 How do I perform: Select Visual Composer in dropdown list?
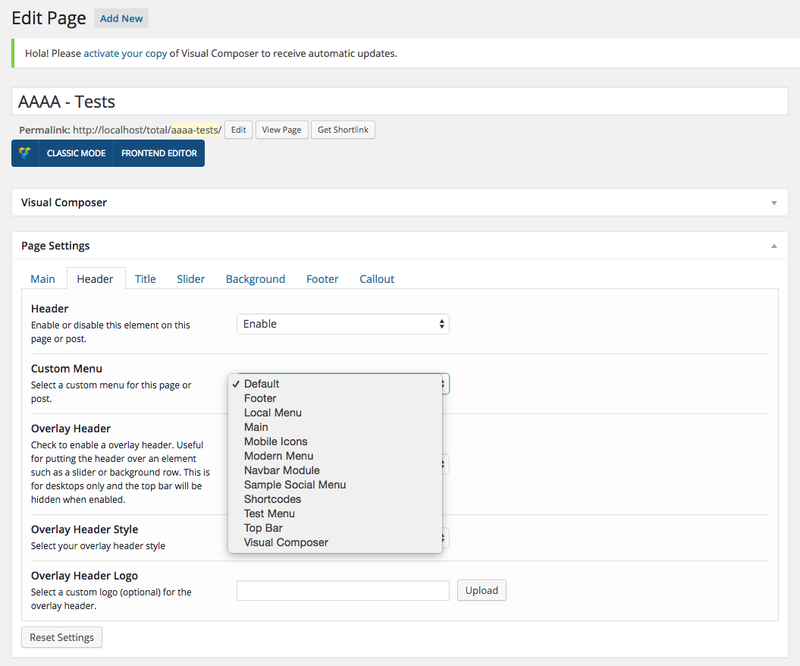coord(334,542)
